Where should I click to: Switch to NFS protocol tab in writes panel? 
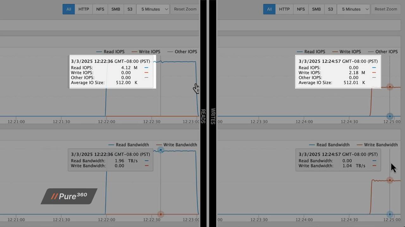click(x=301, y=9)
